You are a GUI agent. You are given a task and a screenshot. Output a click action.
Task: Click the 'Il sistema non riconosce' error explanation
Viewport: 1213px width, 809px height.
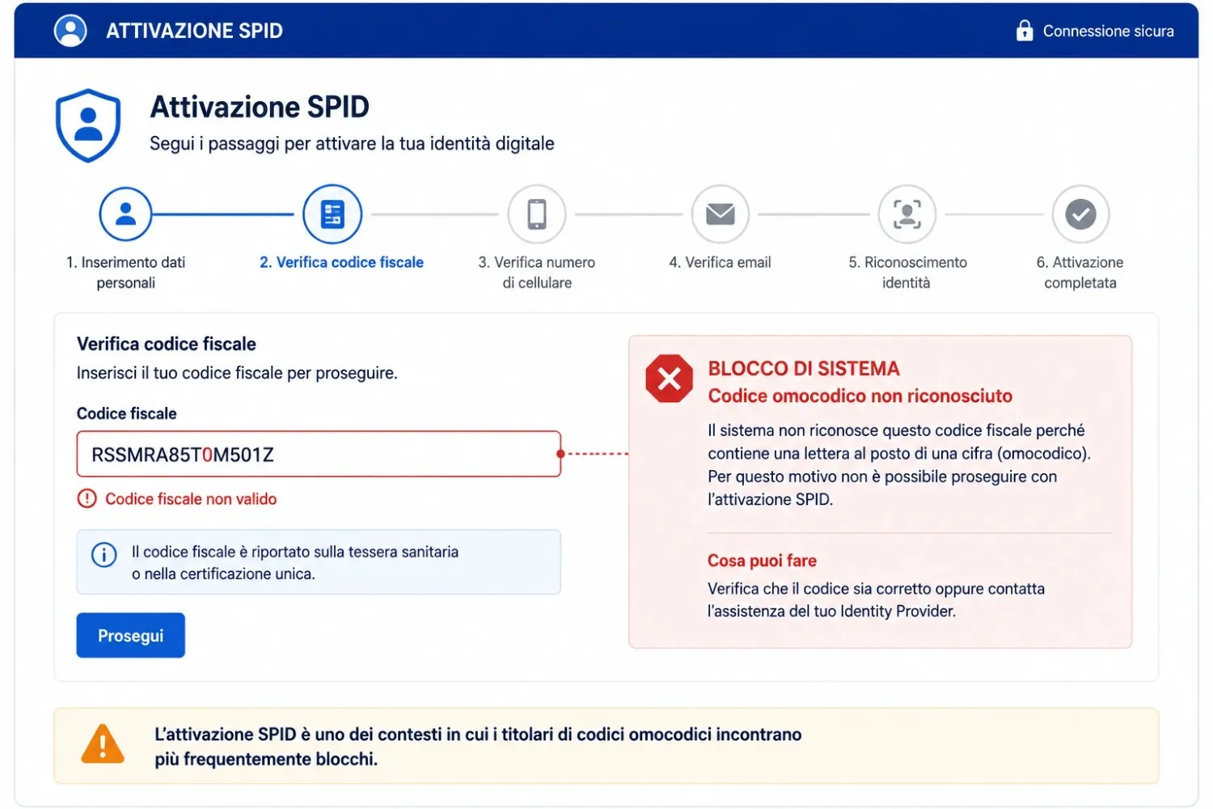[x=899, y=464]
